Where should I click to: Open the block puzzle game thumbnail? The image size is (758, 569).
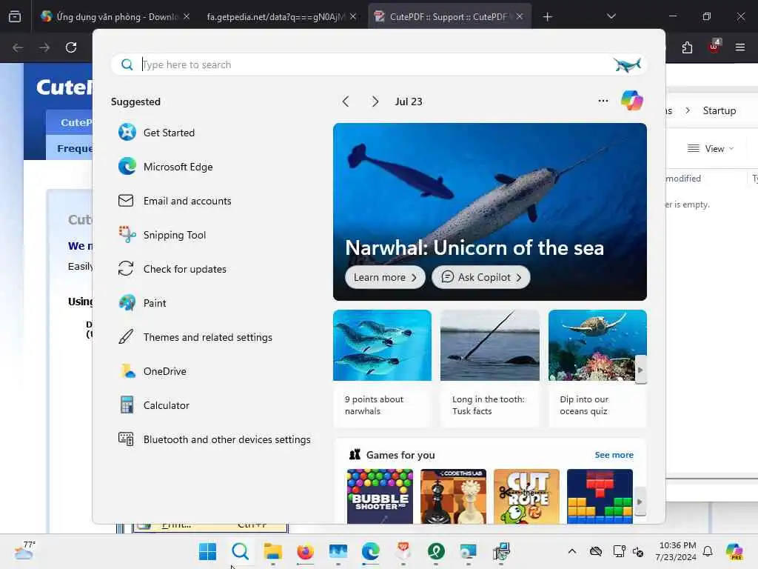point(600,496)
